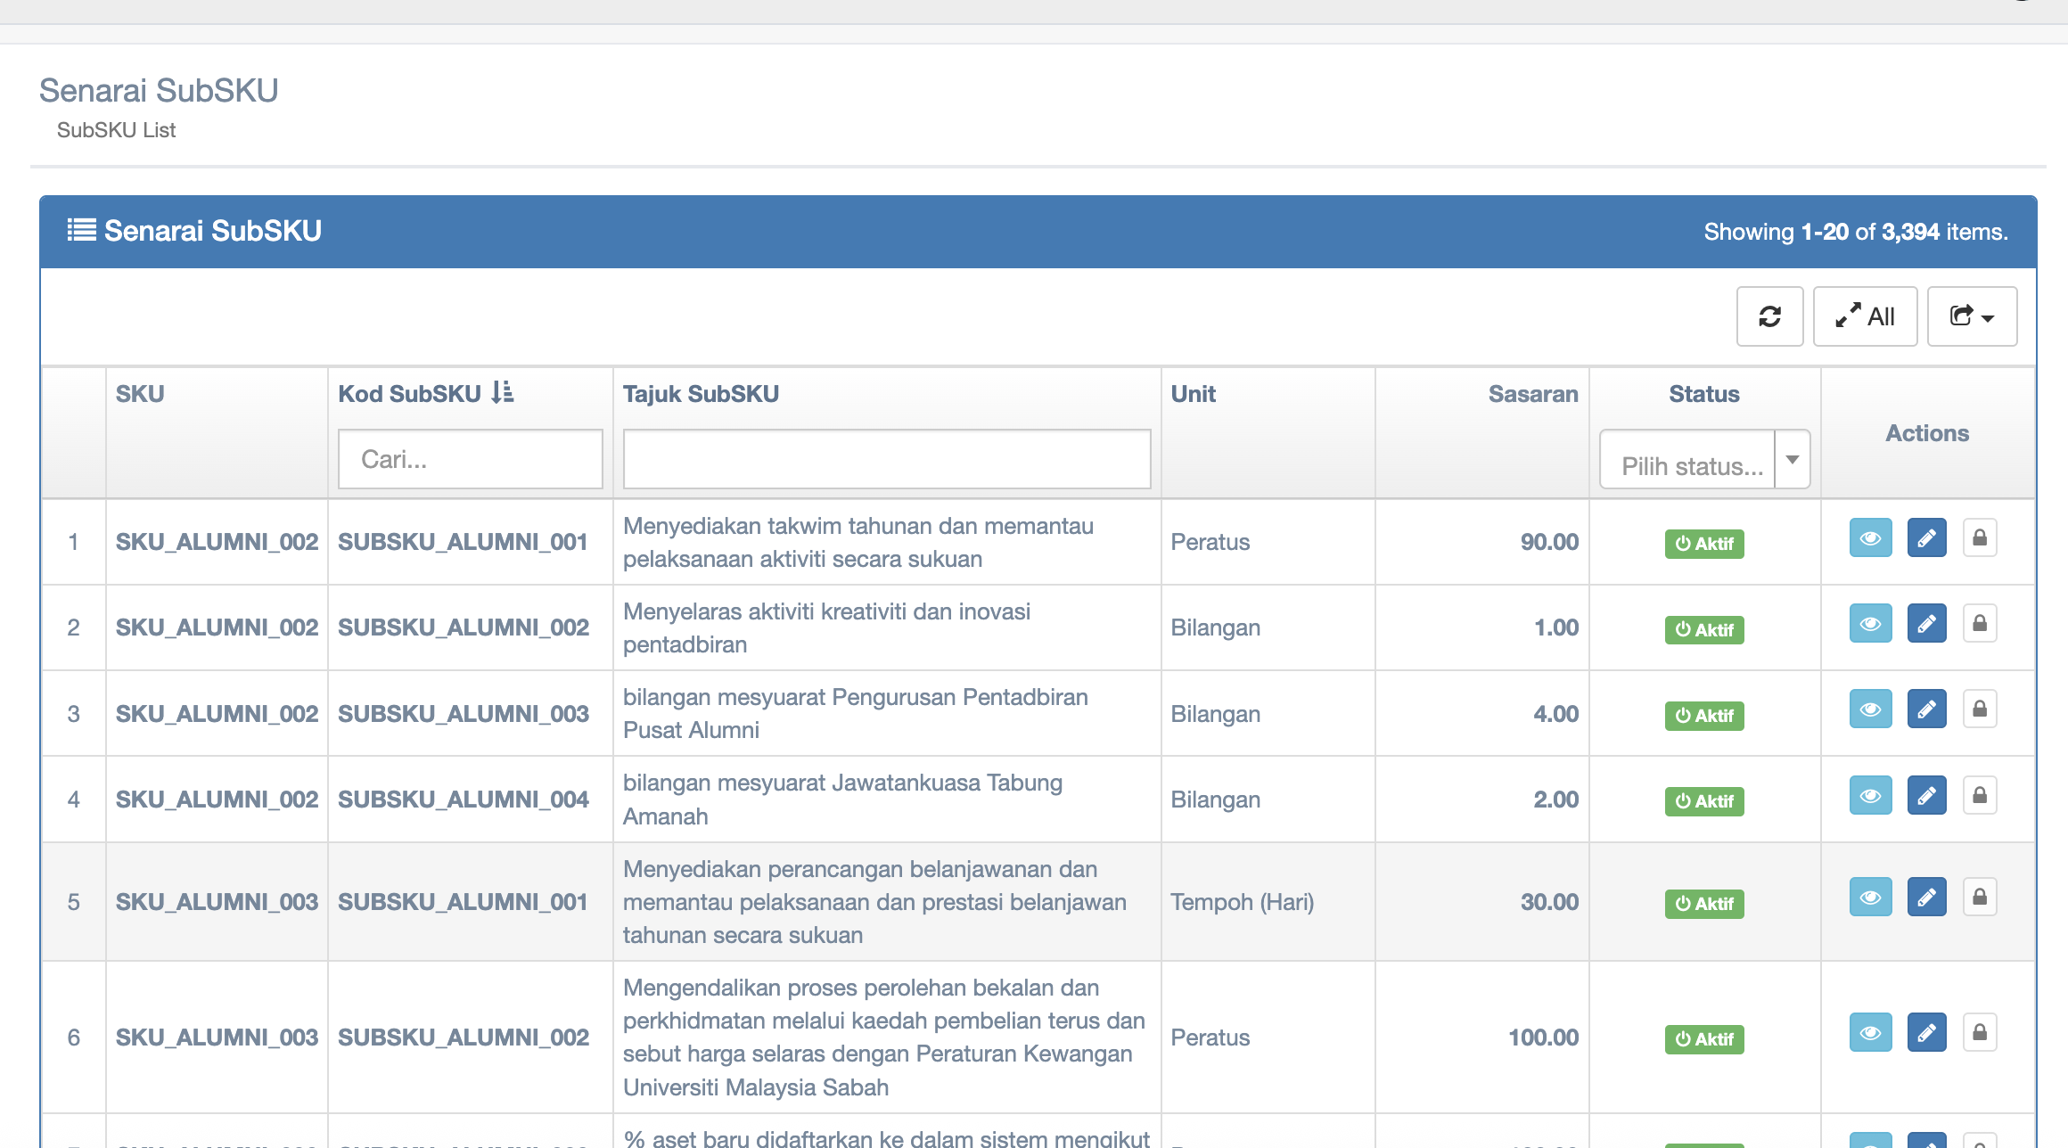
Task: View row 2 details with eye icon
Action: (1870, 624)
